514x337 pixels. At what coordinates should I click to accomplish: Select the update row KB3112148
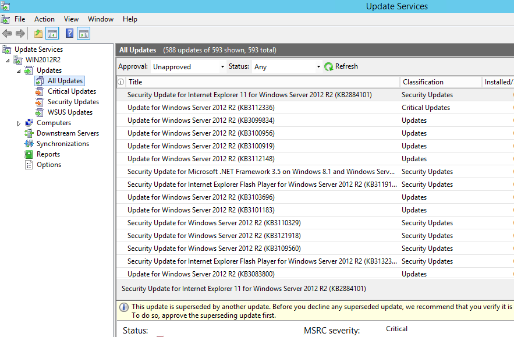(x=316, y=159)
